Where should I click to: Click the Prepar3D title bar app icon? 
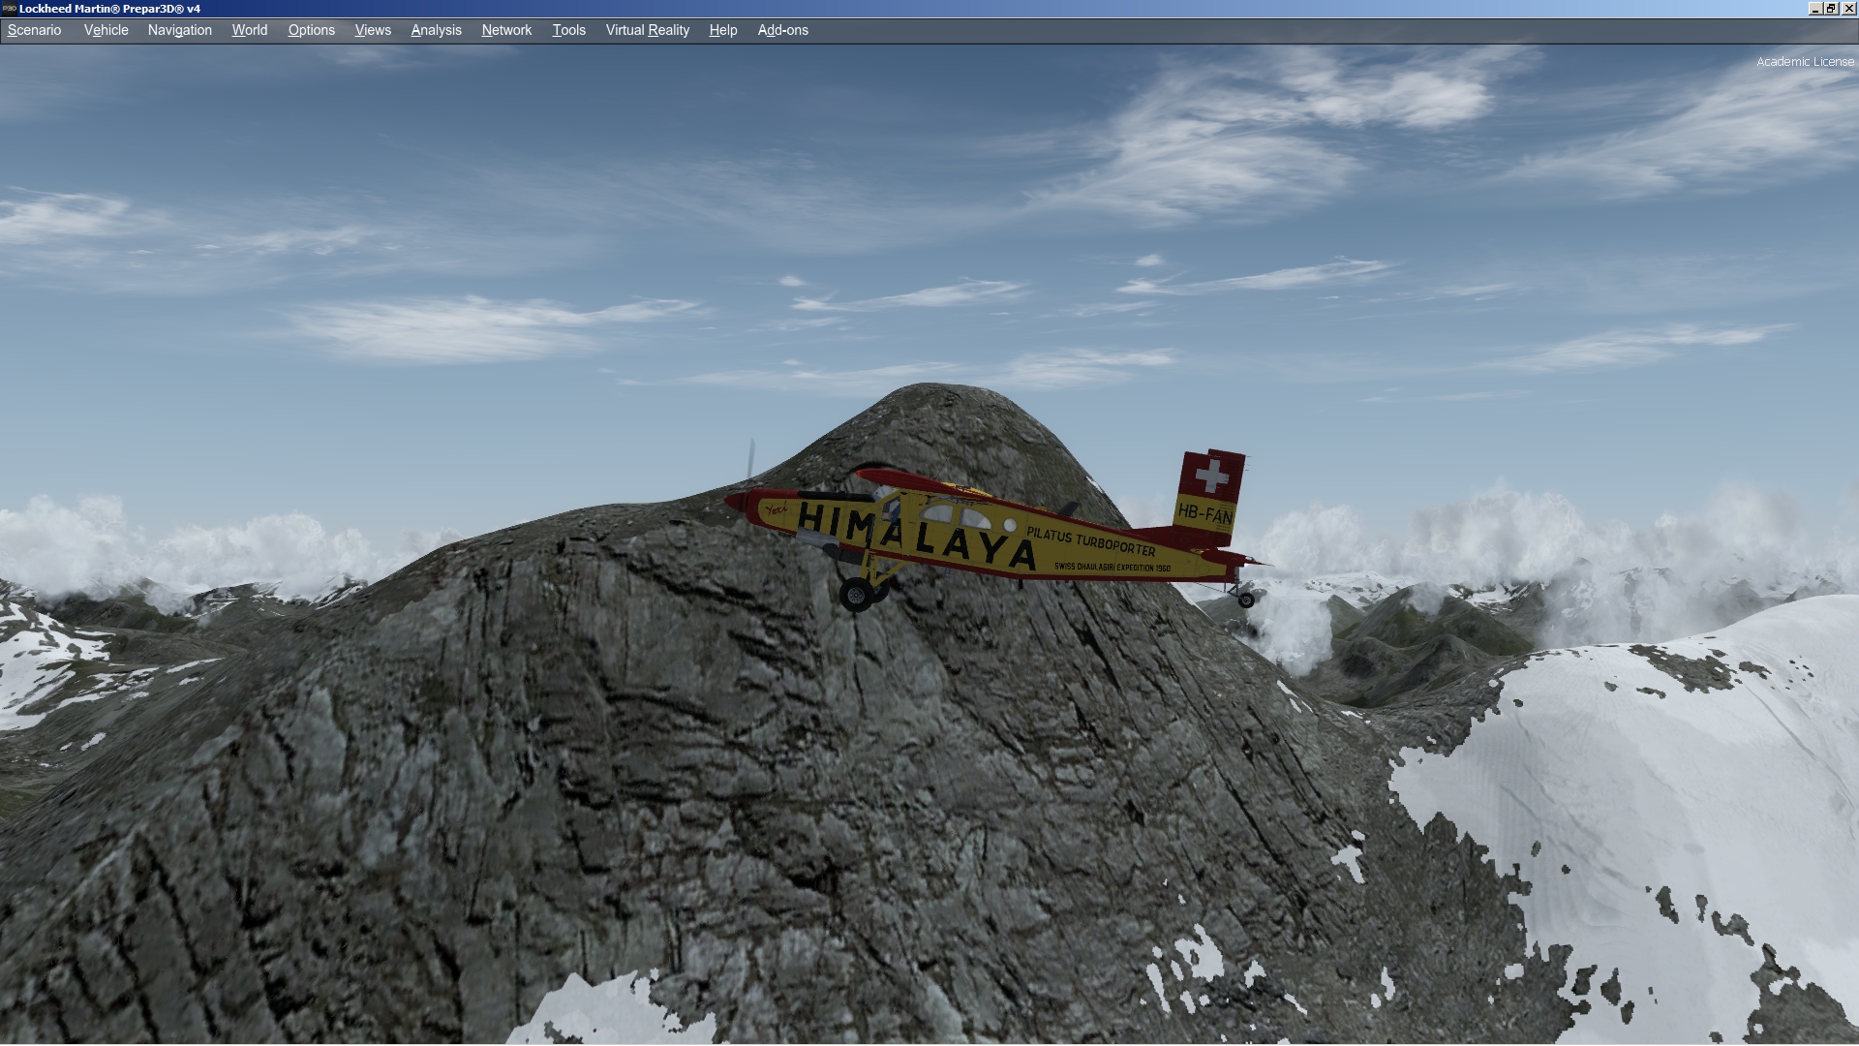(10, 8)
